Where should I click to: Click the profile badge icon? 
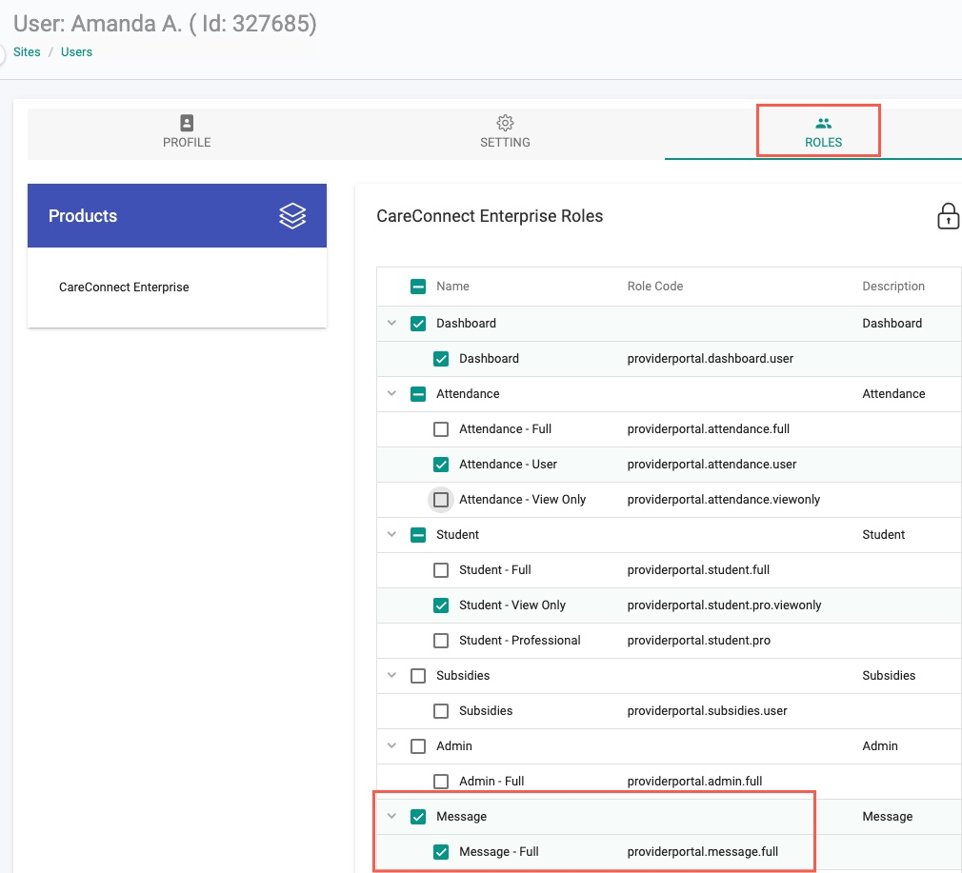[x=187, y=123]
